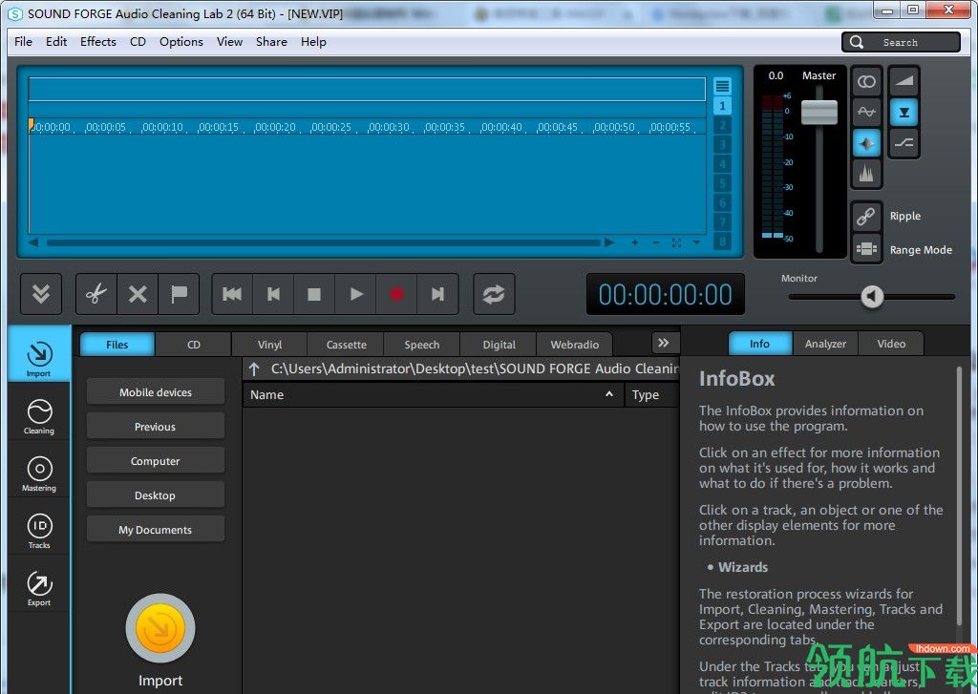This screenshot has height=694, width=978.
Task: Open the Share menu
Action: (271, 42)
